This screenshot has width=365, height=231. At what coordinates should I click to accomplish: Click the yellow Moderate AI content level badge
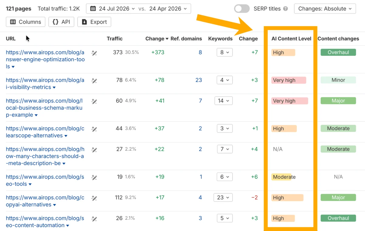pos(283,177)
